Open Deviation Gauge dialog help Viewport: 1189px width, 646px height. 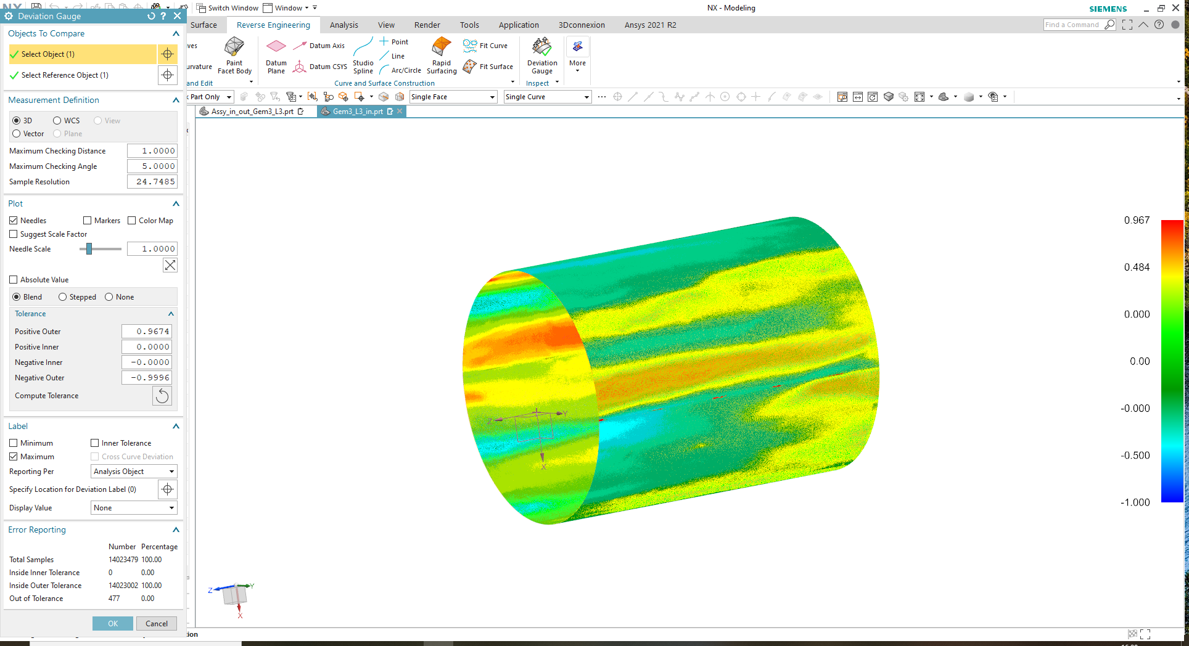pyautogui.click(x=163, y=16)
